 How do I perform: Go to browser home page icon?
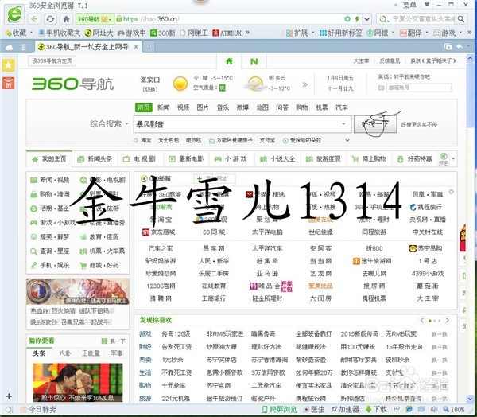point(66,19)
